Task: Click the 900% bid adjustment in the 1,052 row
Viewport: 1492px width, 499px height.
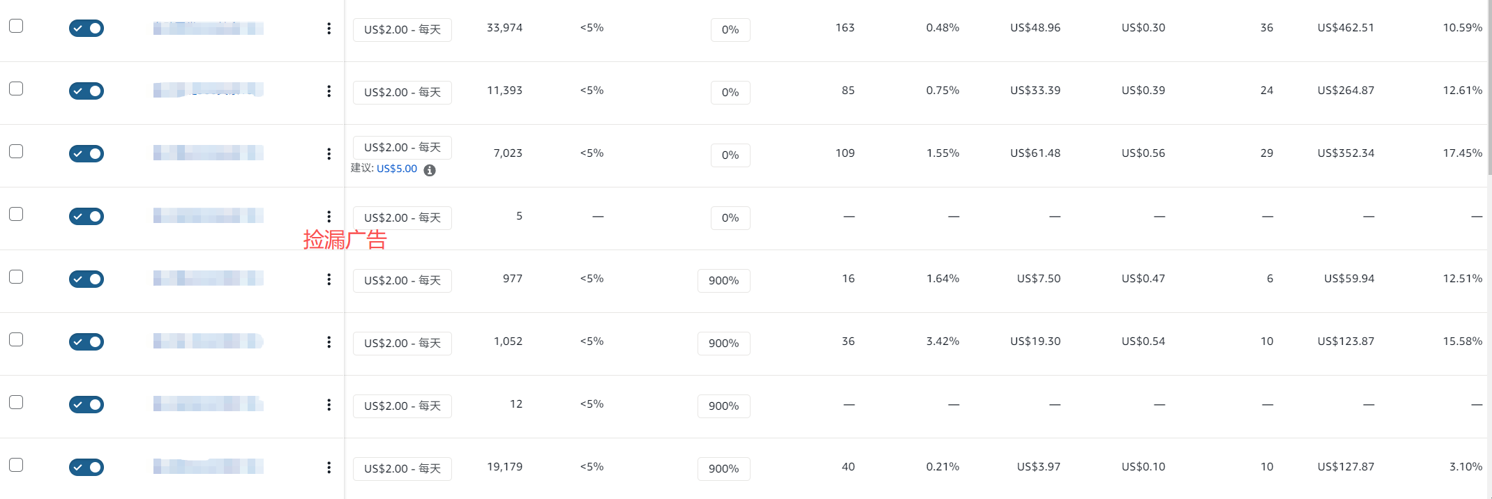Action: coord(723,344)
